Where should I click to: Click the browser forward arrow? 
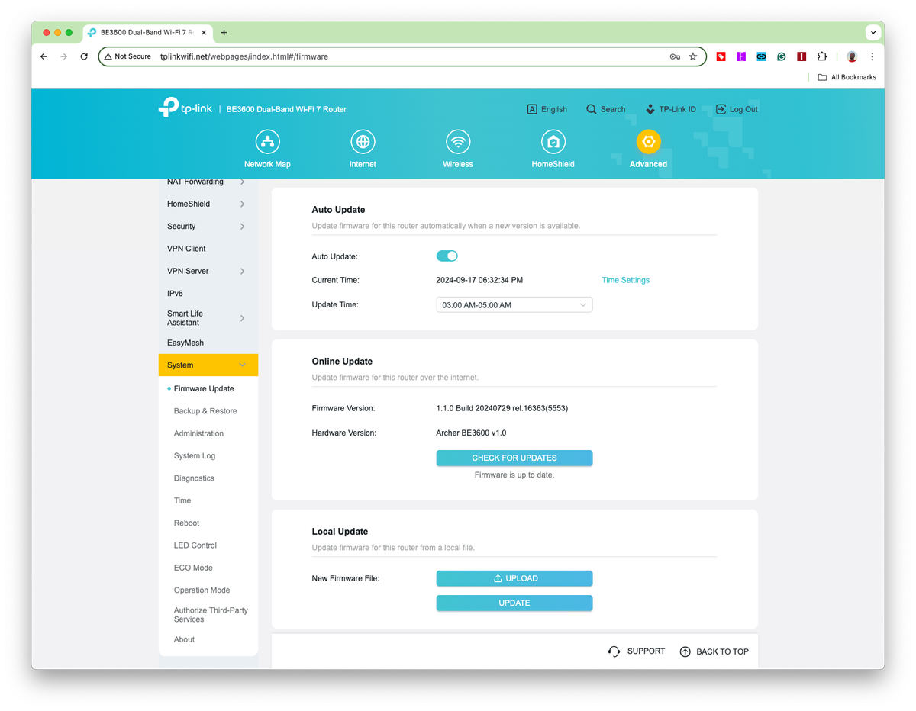click(x=63, y=56)
